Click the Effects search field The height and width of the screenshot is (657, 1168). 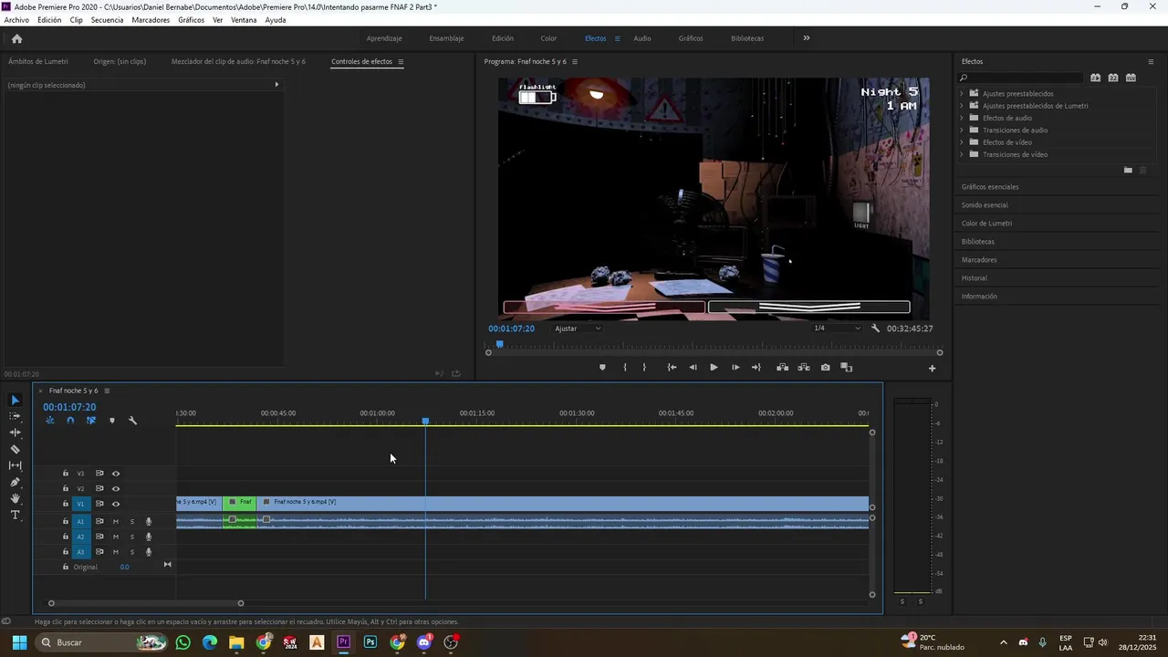pos(1022,78)
